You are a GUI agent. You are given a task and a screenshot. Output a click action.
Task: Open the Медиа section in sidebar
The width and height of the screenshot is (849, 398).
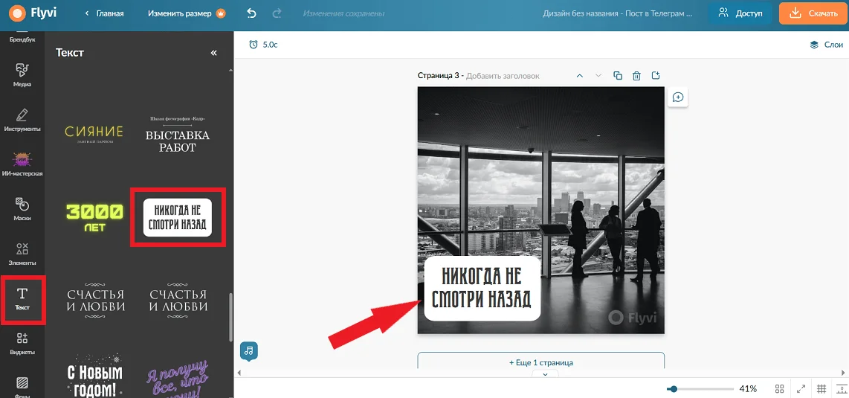(22, 74)
